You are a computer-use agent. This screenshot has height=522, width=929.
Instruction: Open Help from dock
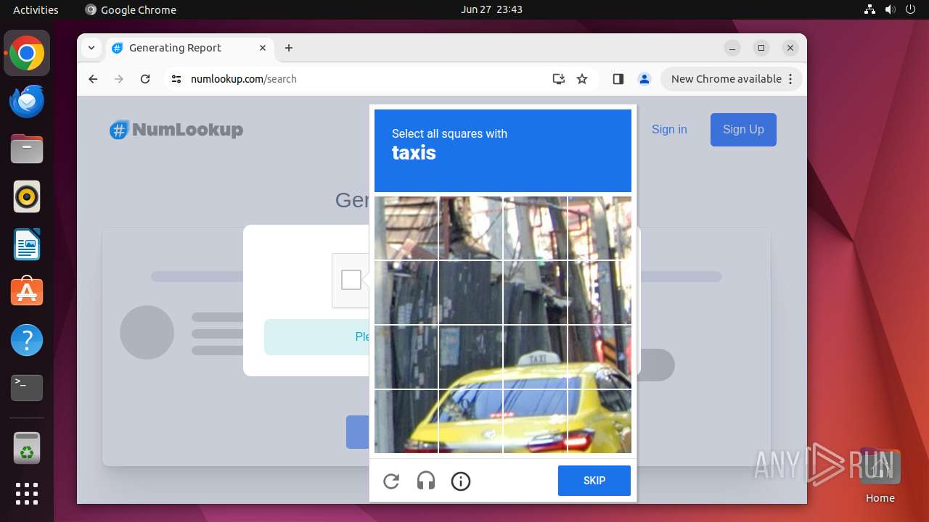coord(27,340)
